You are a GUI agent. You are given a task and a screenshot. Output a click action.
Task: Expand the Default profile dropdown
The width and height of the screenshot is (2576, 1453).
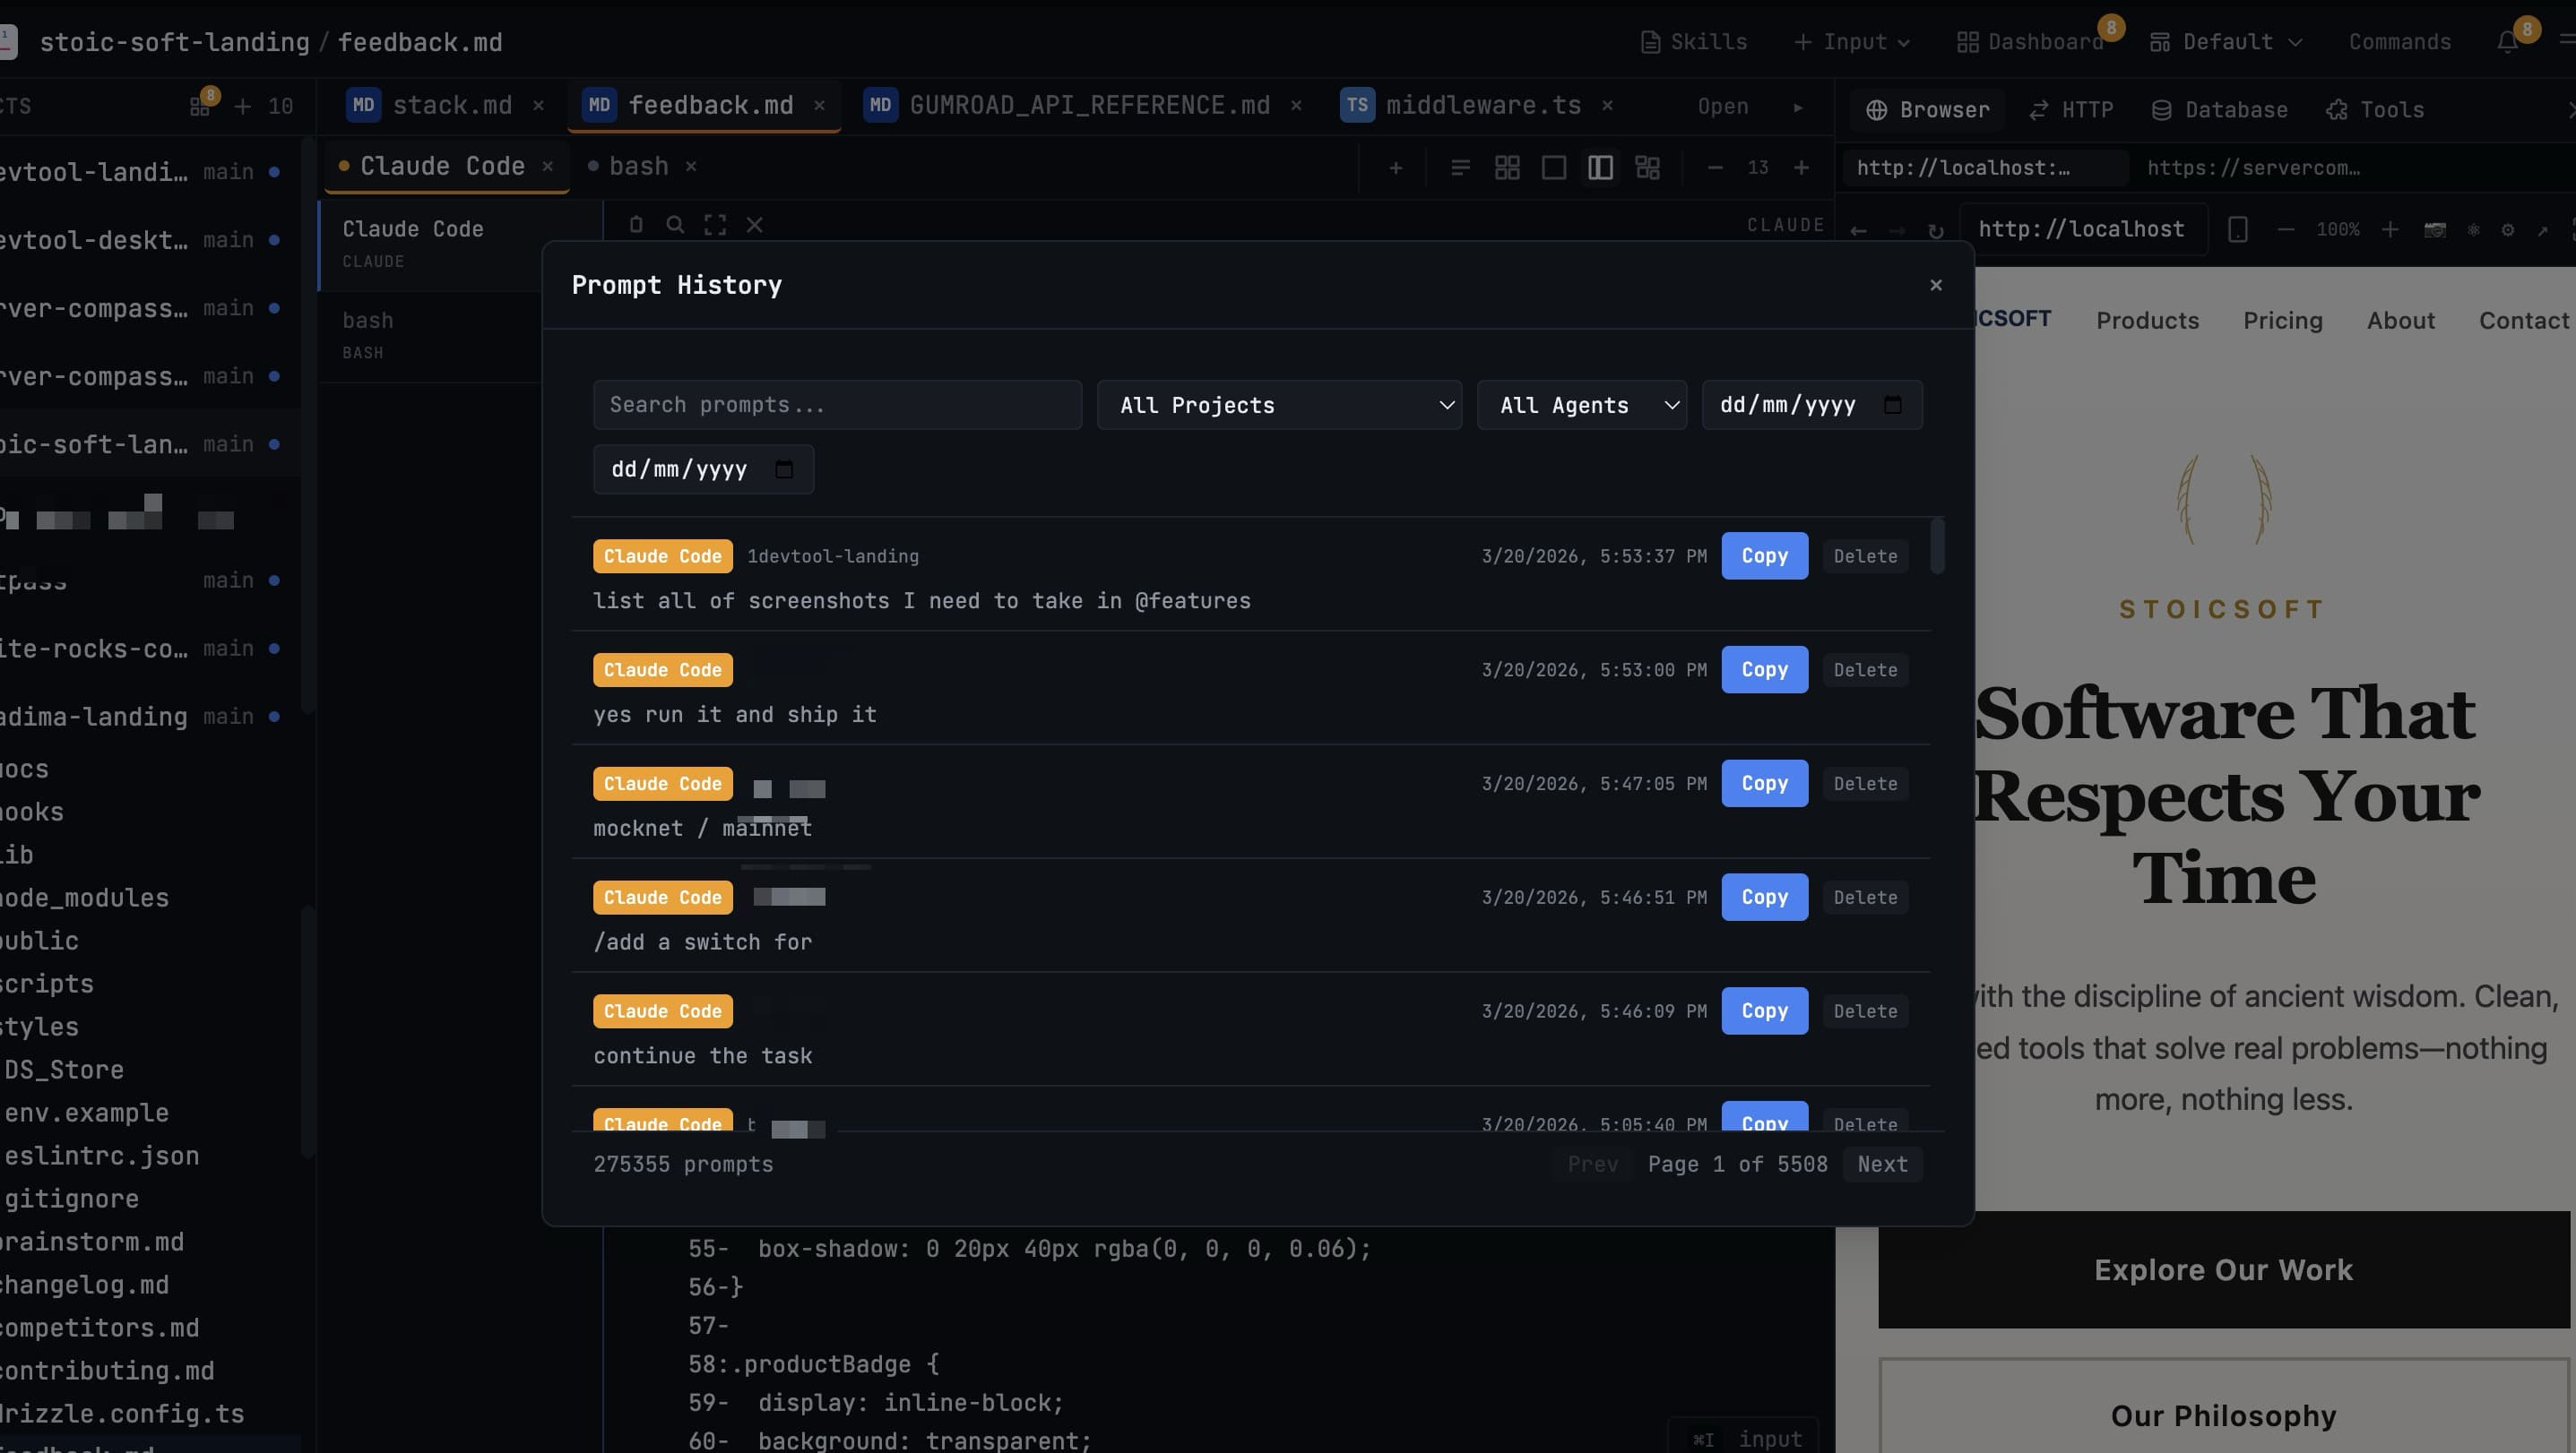(2226, 41)
